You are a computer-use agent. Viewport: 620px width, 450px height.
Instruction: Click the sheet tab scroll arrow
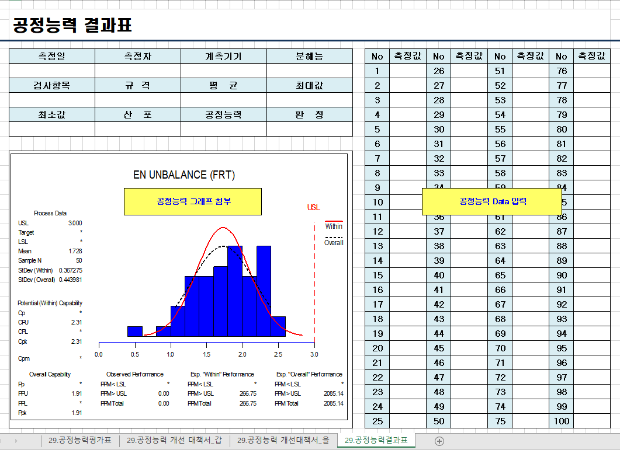click(16, 441)
